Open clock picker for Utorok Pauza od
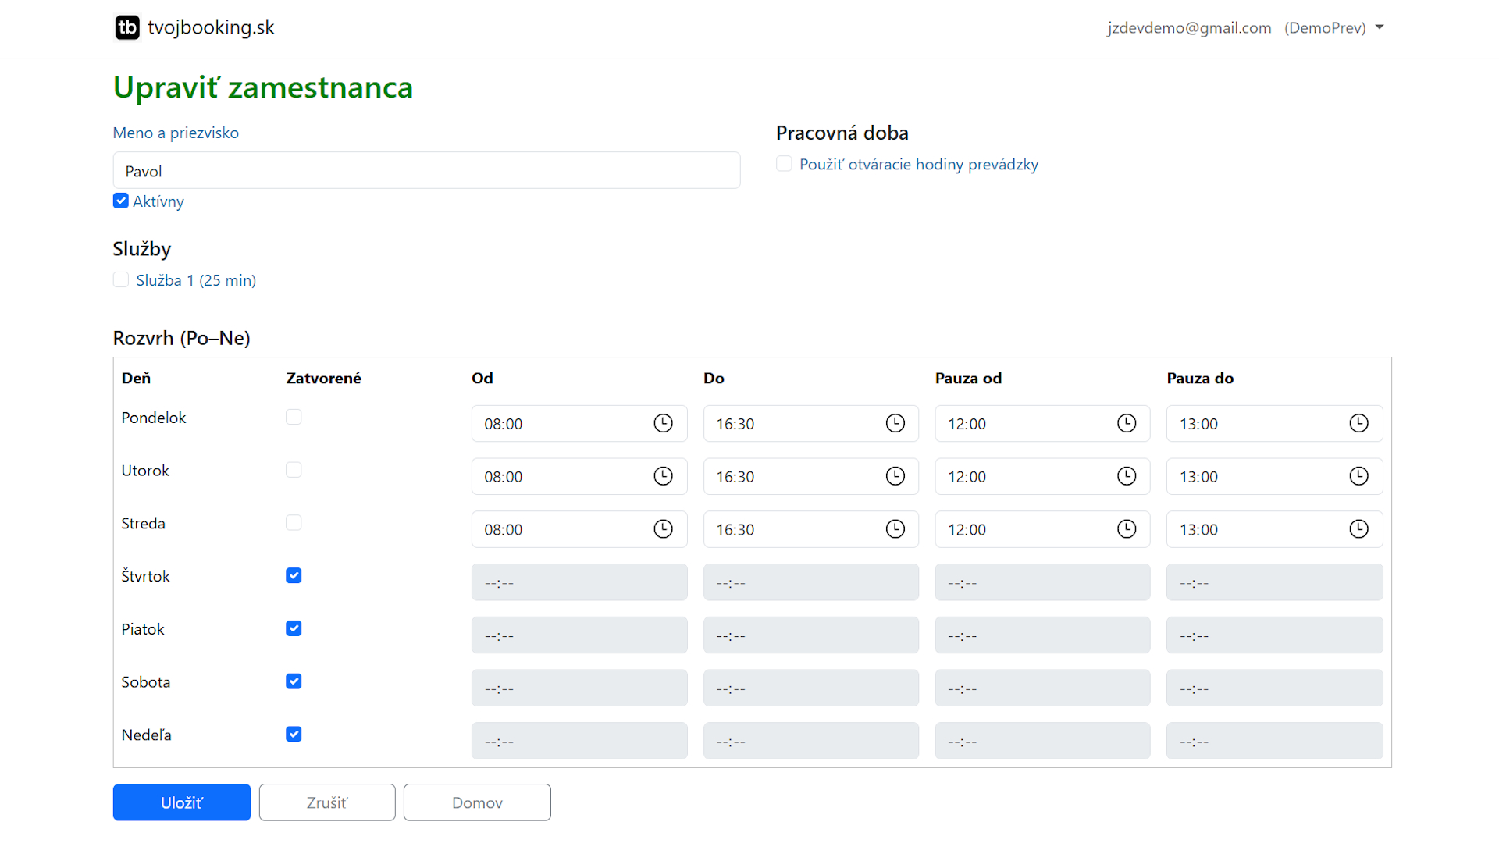The width and height of the screenshot is (1499, 843). [x=1126, y=476]
